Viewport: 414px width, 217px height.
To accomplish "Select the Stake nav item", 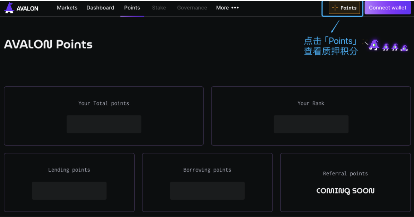I will click(159, 8).
